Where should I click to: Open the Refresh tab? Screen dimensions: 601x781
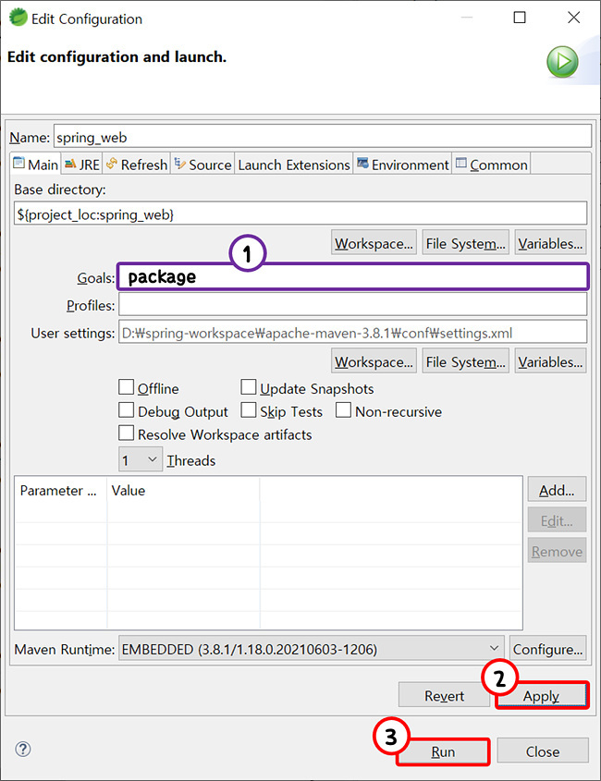coord(137,165)
